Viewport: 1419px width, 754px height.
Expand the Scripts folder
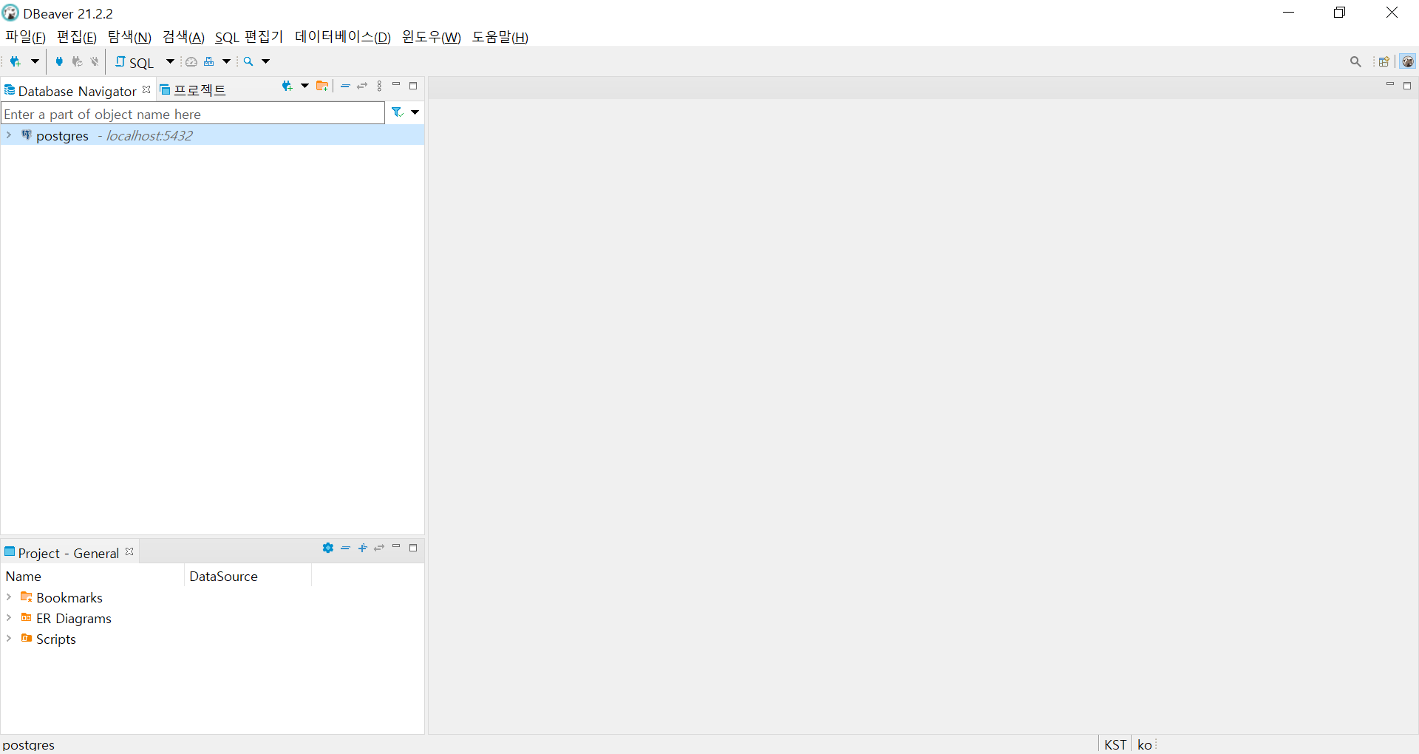tap(9, 638)
